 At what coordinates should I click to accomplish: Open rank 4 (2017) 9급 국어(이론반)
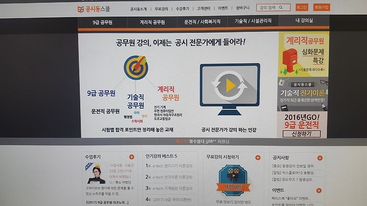(169, 200)
